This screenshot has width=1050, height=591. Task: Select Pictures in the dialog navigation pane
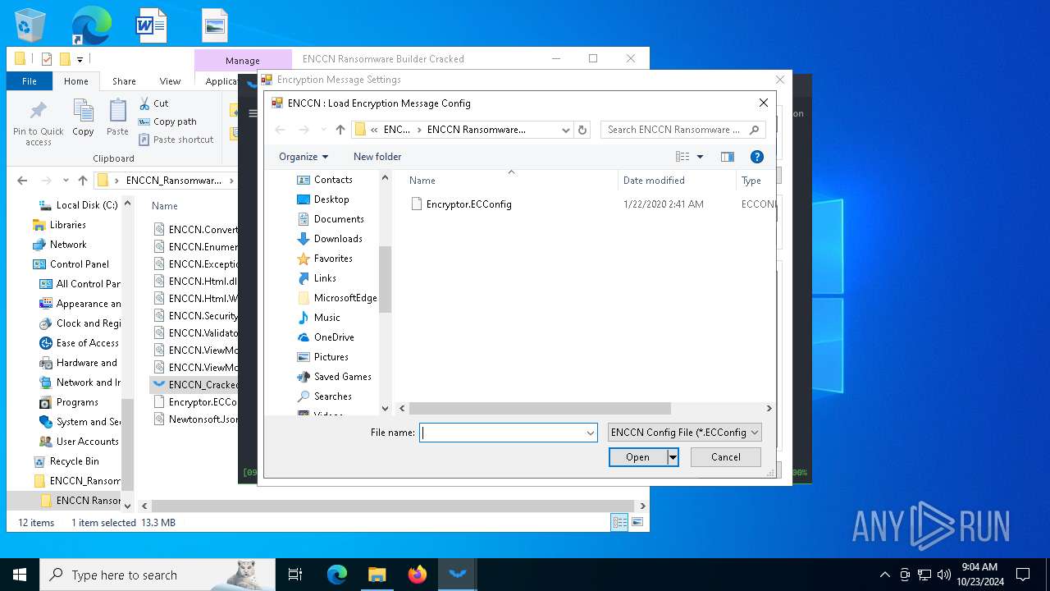point(331,357)
